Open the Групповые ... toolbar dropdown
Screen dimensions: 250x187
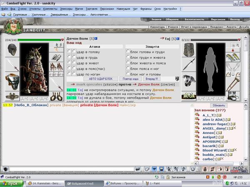(x=21, y=15)
